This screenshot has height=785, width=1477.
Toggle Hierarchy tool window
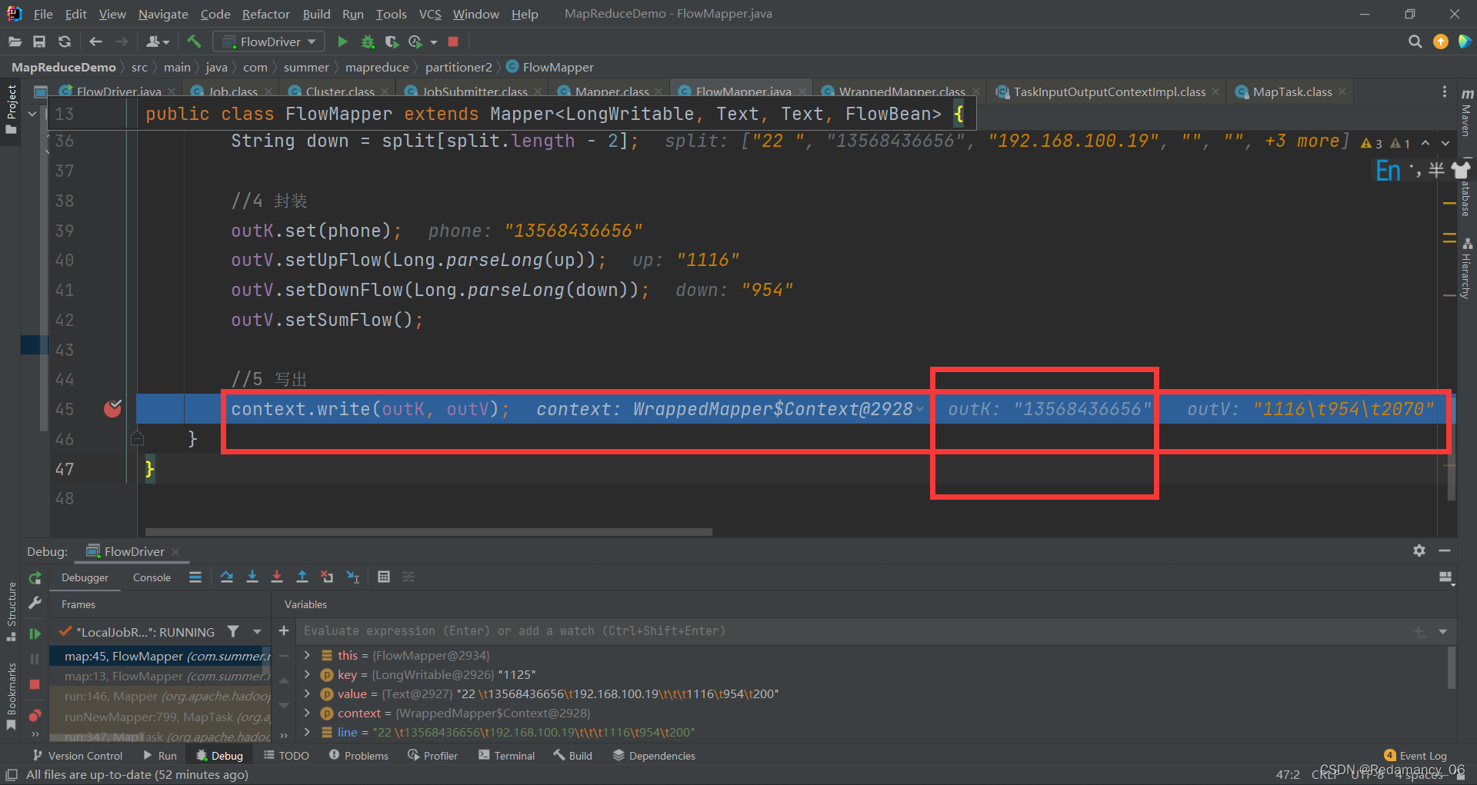pyautogui.click(x=1467, y=268)
